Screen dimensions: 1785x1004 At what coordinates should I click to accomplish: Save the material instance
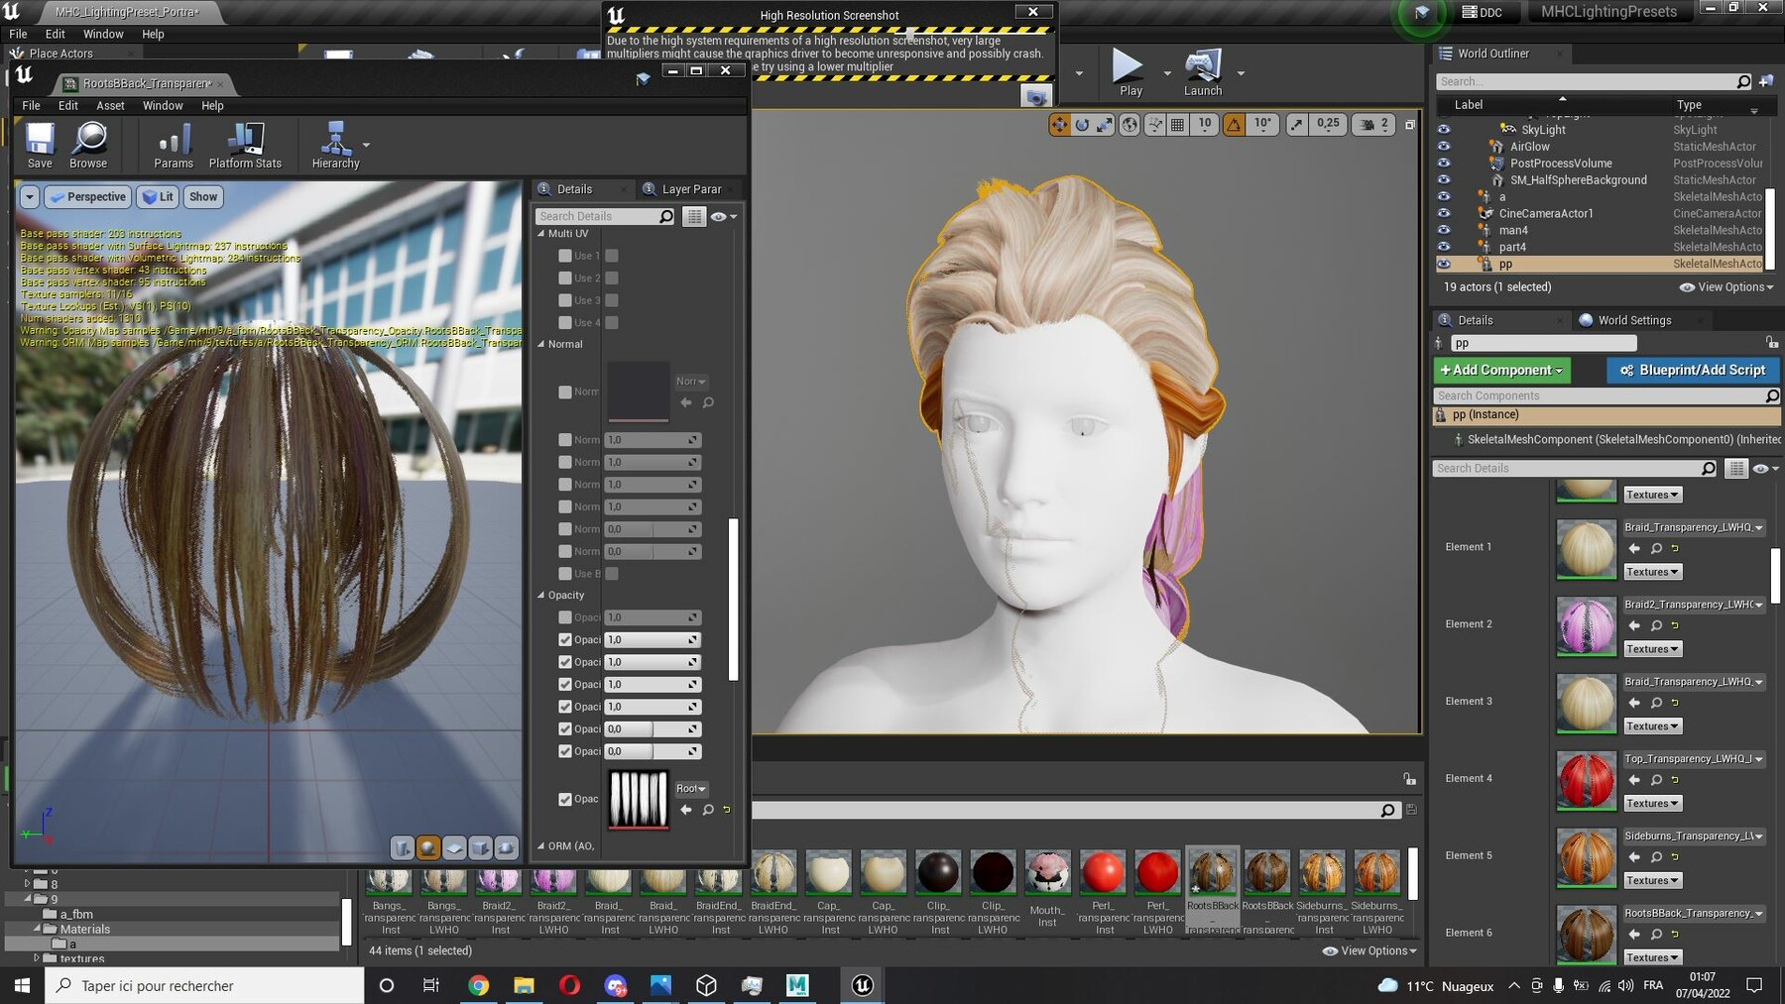[x=40, y=146]
